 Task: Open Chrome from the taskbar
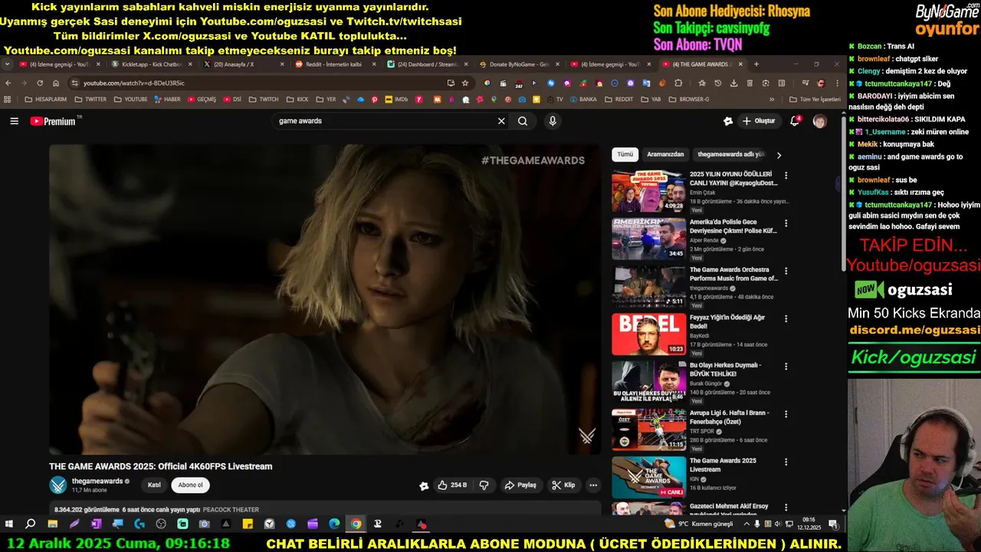tap(356, 524)
